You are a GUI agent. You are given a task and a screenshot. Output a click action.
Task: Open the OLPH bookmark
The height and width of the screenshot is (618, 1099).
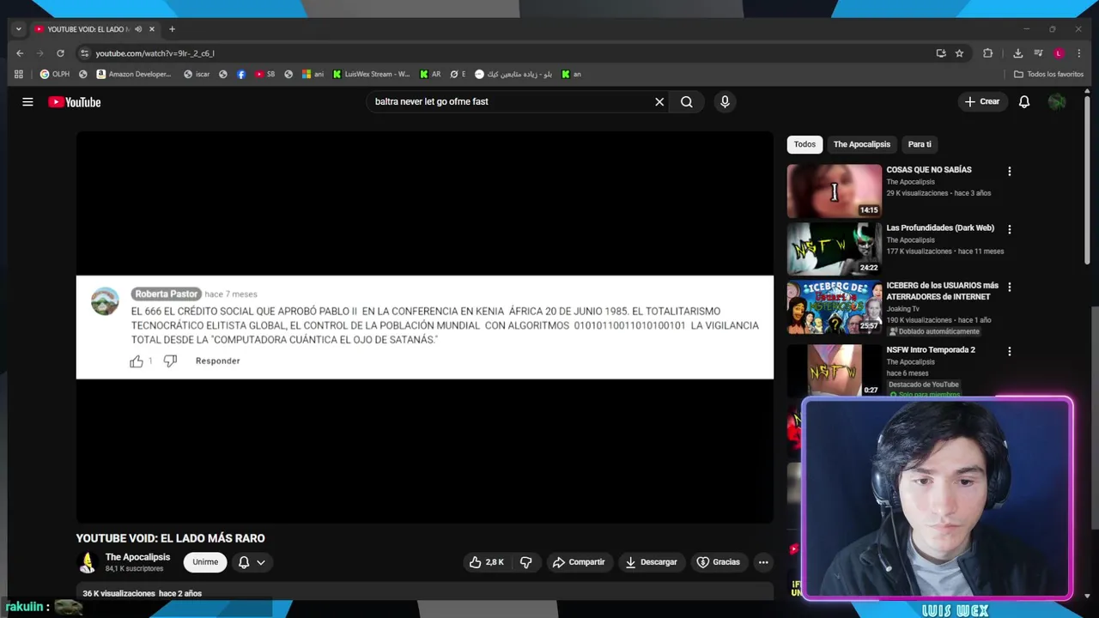tap(55, 75)
